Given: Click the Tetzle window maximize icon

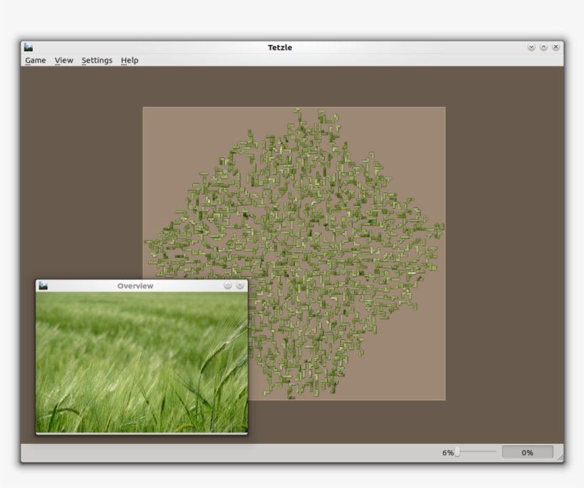Looking at the screenshot, I should [543, 46].
